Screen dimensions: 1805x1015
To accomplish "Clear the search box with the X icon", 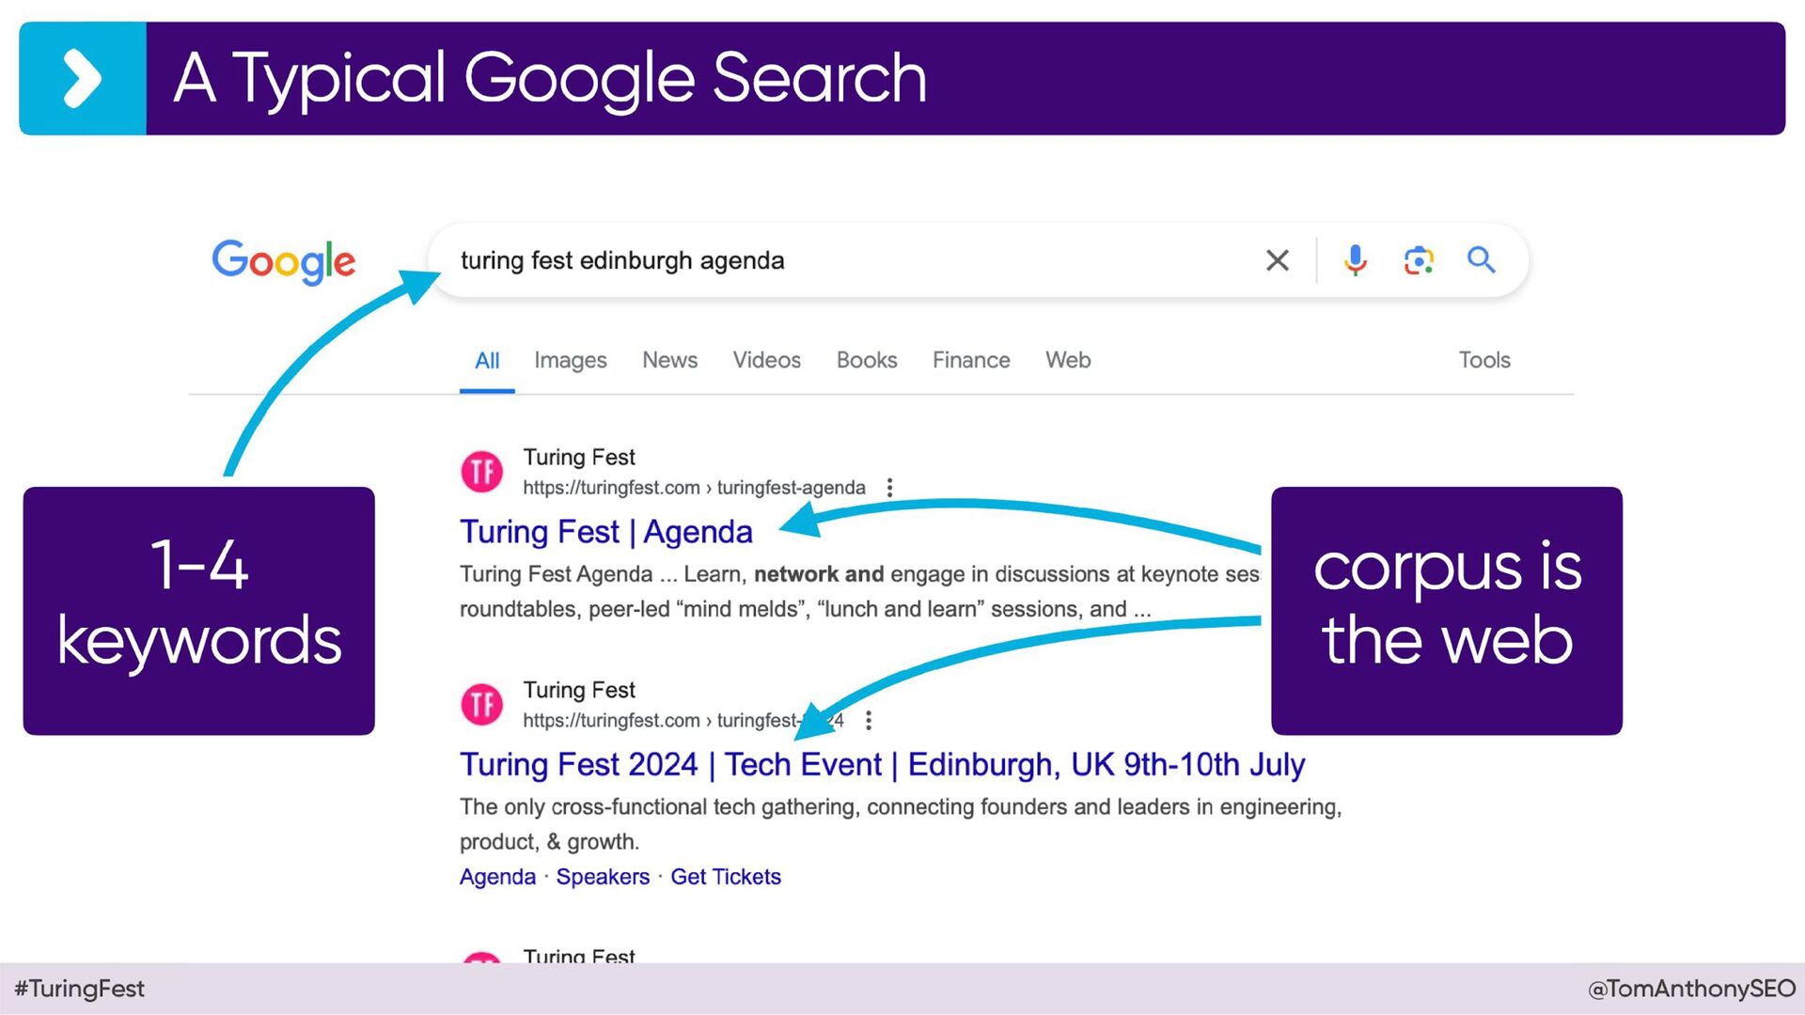I will click(1277, 260).
